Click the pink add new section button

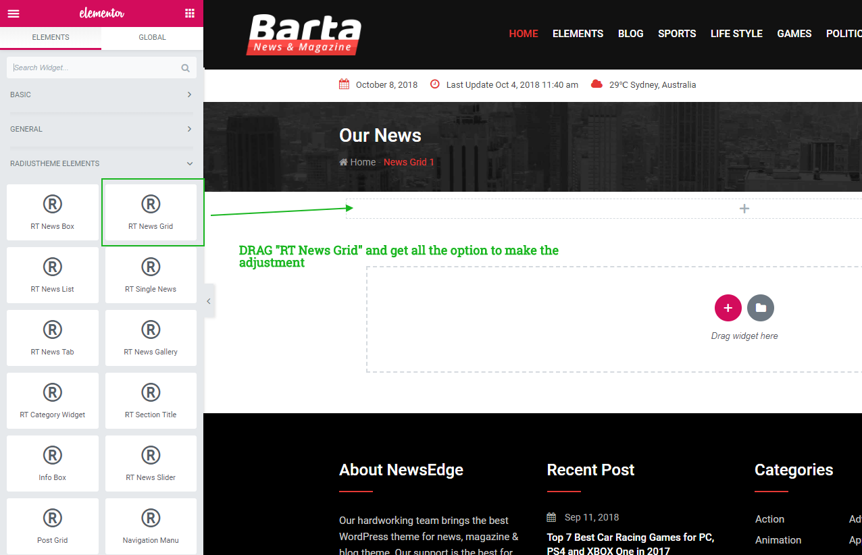[x=728, y=308]
